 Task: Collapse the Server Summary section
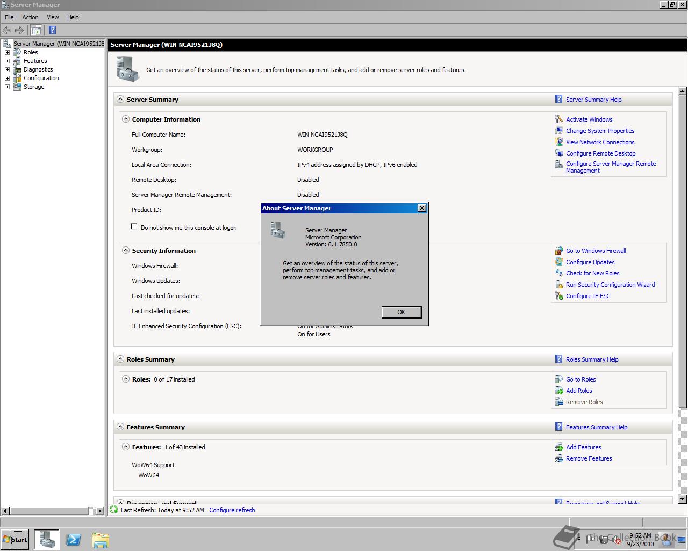pyautogui.click(x=120, y=100)
